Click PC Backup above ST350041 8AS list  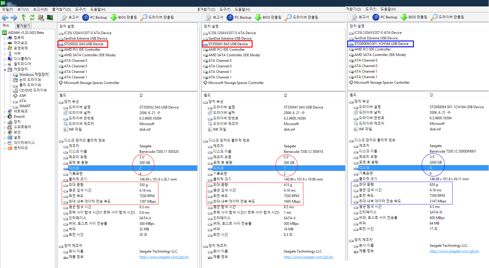point(239,17)
